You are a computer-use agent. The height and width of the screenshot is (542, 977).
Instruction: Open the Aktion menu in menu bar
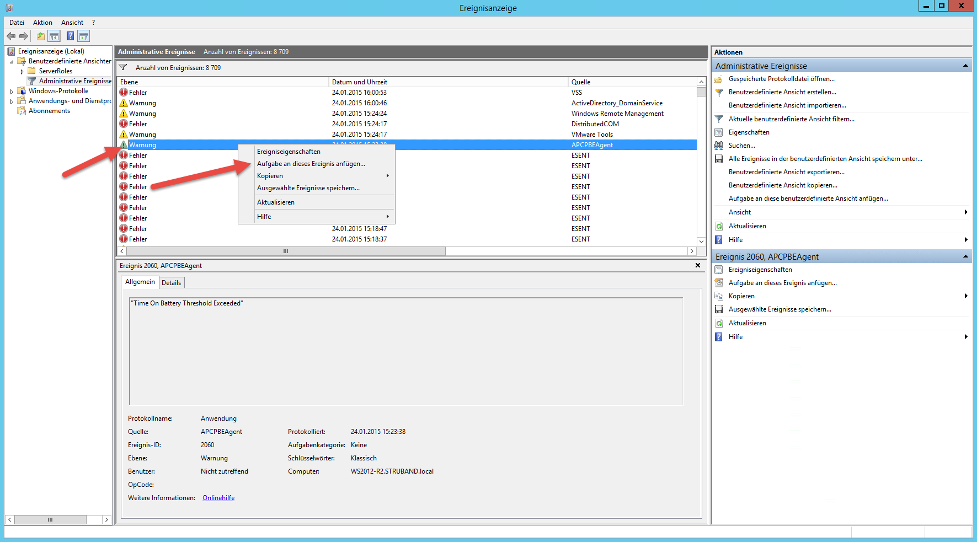[x=42, y=23]
